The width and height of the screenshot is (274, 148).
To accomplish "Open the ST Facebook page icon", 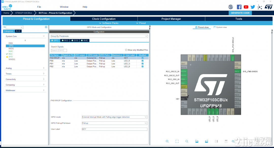I will click(x=239, y=7).
